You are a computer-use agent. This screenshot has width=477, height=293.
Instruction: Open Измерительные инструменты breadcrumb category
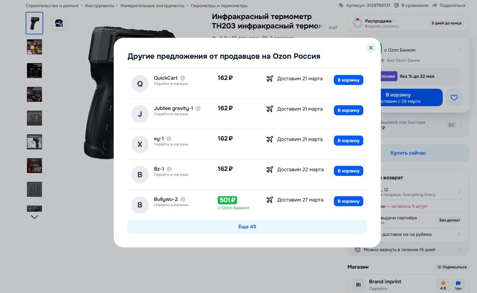point(152,6)
